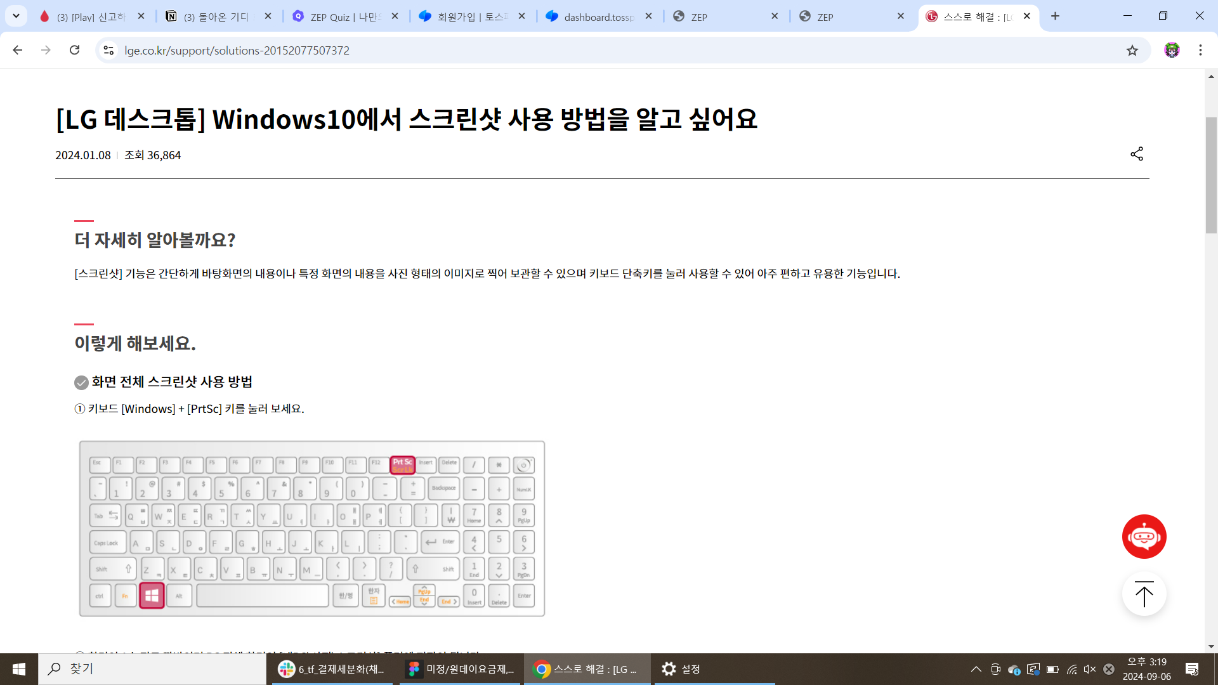Check the battery status tray icon
1218x685 pixels.
pyautogui.click(x=1052, y=669)
